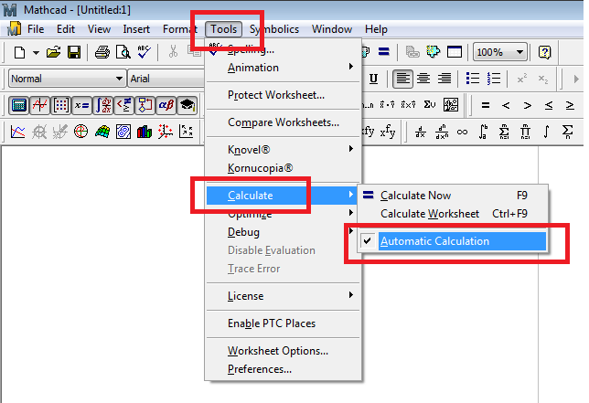The height and width of the screenshot is (403, 589).
Task: Toggle align left paragraph formatting
Action: point(402,79)
